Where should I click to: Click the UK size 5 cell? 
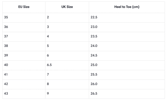point(48,46)
